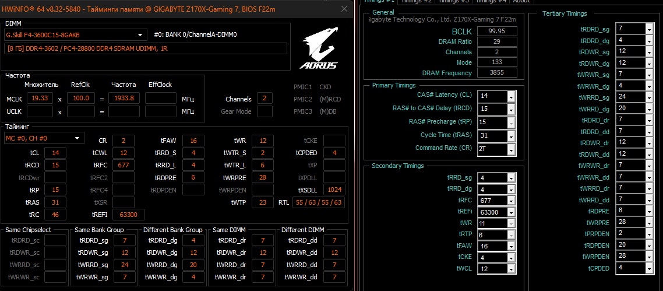Click the DDR4-3602 / PC4-28800 module info field

click(x=146, y=48)
